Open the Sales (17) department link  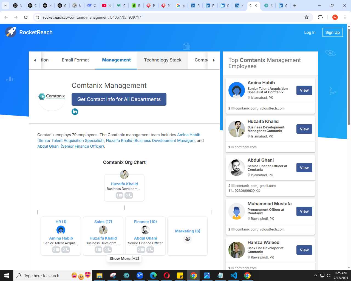(103, 222)
